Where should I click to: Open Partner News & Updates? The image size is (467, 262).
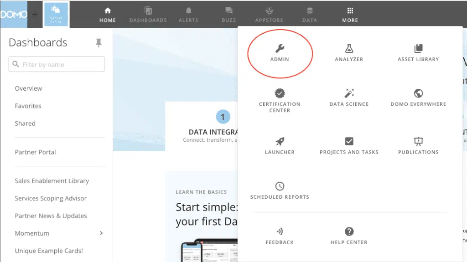point(51,216)
